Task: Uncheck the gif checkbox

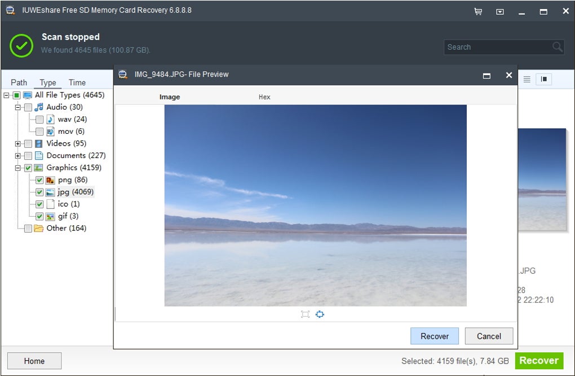Action: pyautogui.click(x=39, y=217)
